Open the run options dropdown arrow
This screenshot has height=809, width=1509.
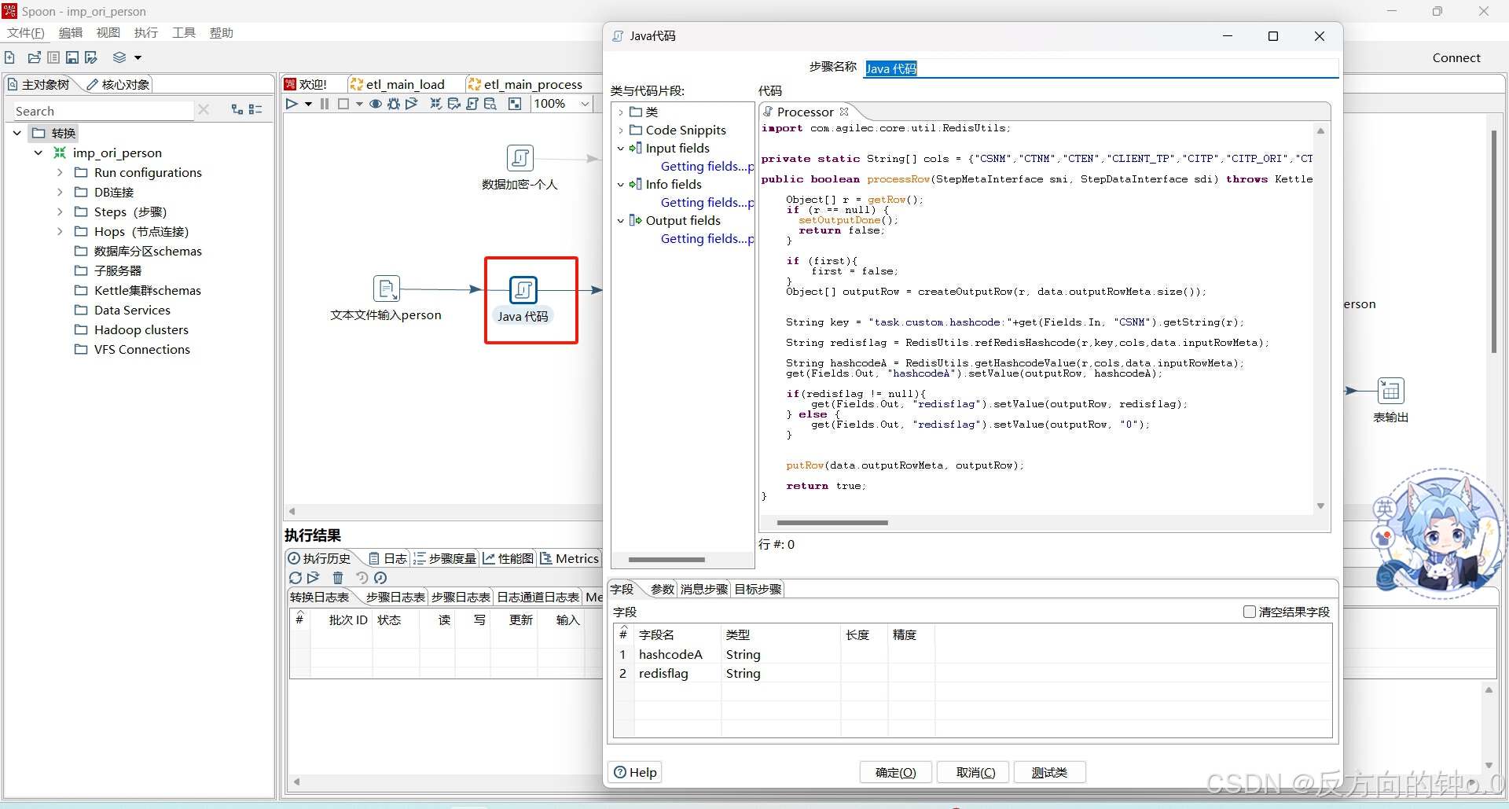308,104
